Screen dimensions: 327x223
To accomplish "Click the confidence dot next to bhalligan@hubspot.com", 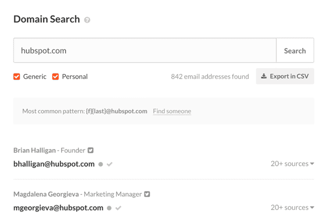I will [100, 164].
